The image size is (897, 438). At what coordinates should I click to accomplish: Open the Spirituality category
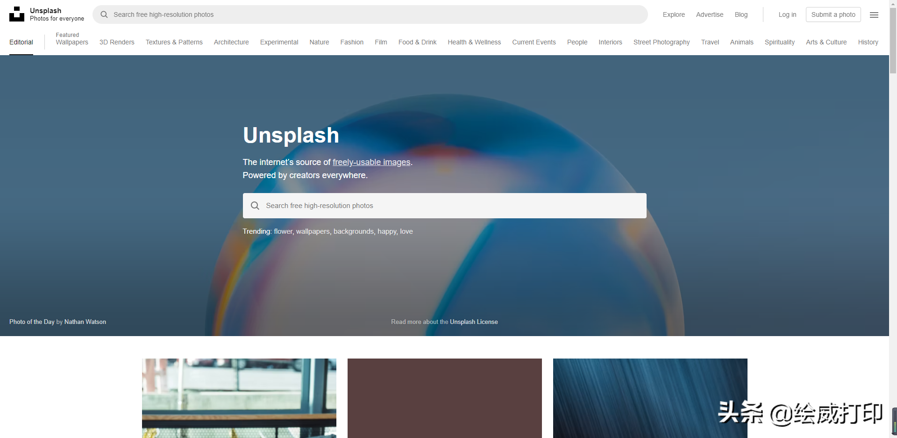(779, 42)
